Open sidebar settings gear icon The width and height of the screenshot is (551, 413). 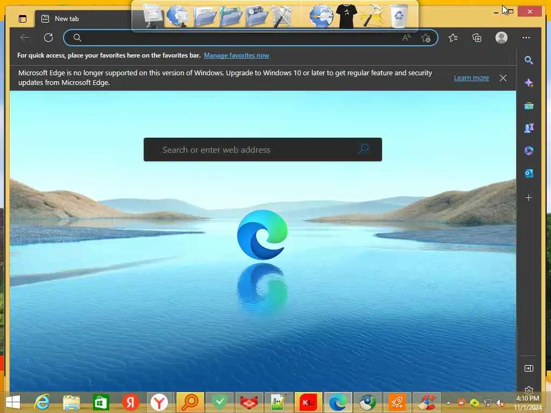[x=528, y=389]
